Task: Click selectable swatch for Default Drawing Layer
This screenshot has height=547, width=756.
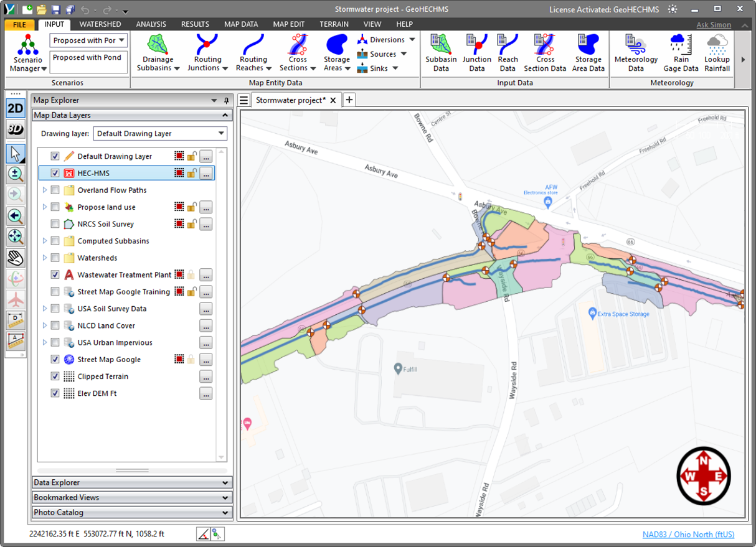Action: pyautogui.click(x=179, y=156)
